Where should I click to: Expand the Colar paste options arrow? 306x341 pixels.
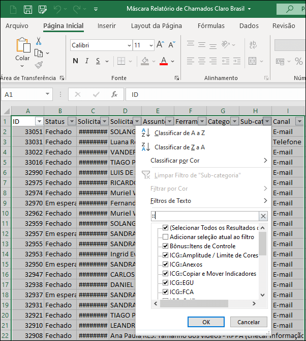tap(22, 66)
